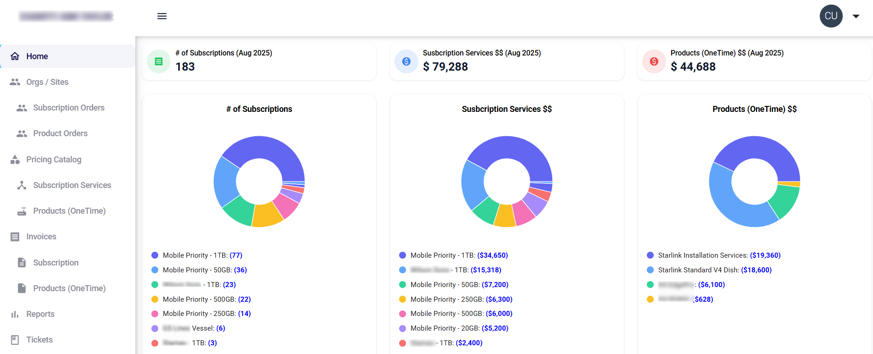The width and height of the screenshot is (873, 354).
Task: Open Subscription Orders page
Action: [69, 108]
